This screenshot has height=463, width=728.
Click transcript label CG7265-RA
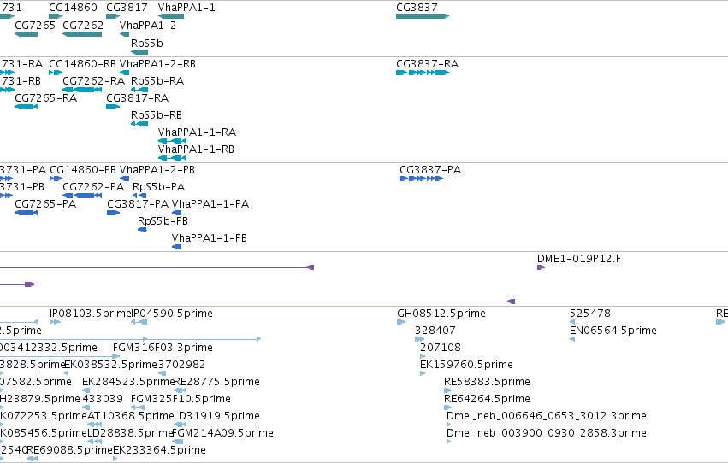[x=46, y=98]
